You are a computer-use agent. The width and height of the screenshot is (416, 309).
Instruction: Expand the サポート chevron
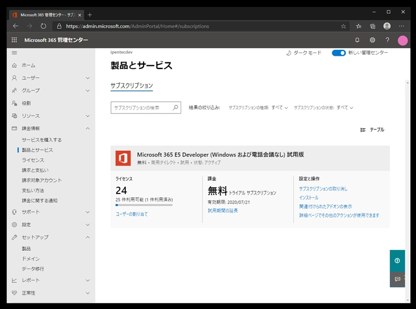pyautogui.click(x=88, y=212)
